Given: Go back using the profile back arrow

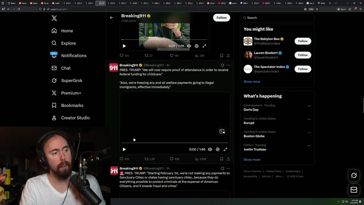Looking at the screenshot, I should pos(111,18).
